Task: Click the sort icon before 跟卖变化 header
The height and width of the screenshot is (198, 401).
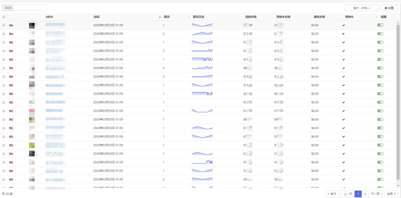Action: coord(189,17)
